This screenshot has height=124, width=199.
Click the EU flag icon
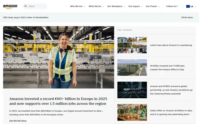pyautogui.click(x=188, y=6)
